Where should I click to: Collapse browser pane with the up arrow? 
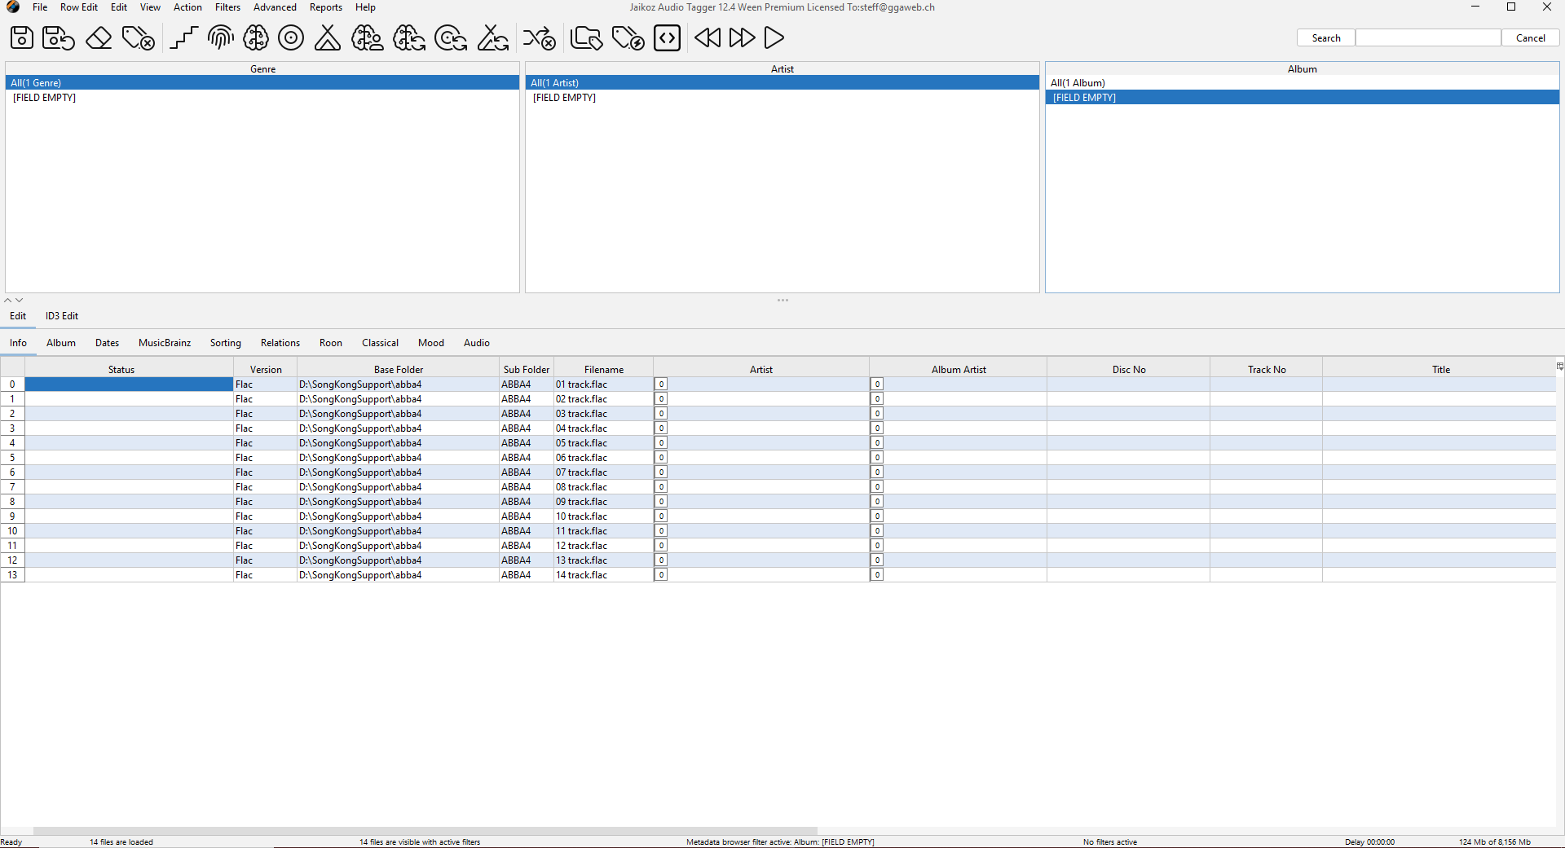[8, 301]
